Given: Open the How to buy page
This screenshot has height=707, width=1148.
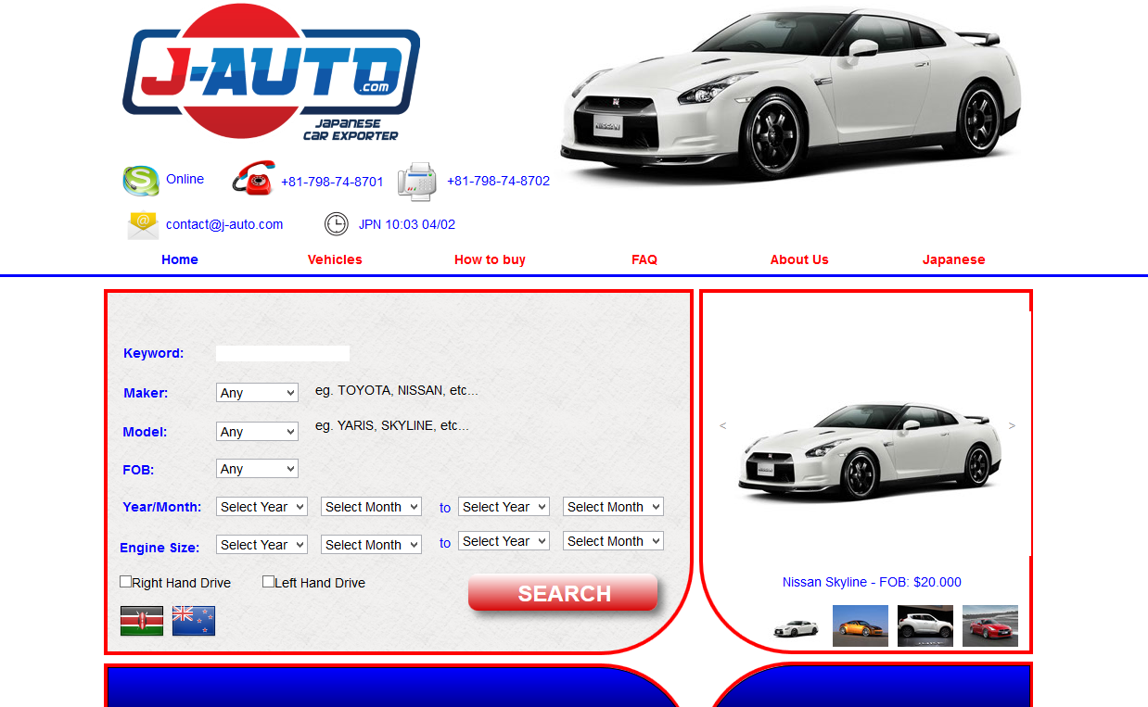Looking at the screenshot, I should tap(490, 259).
